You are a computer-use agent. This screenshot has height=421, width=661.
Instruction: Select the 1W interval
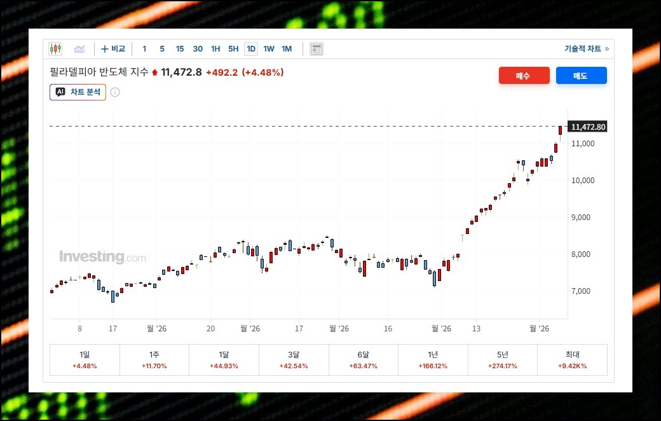268,49
